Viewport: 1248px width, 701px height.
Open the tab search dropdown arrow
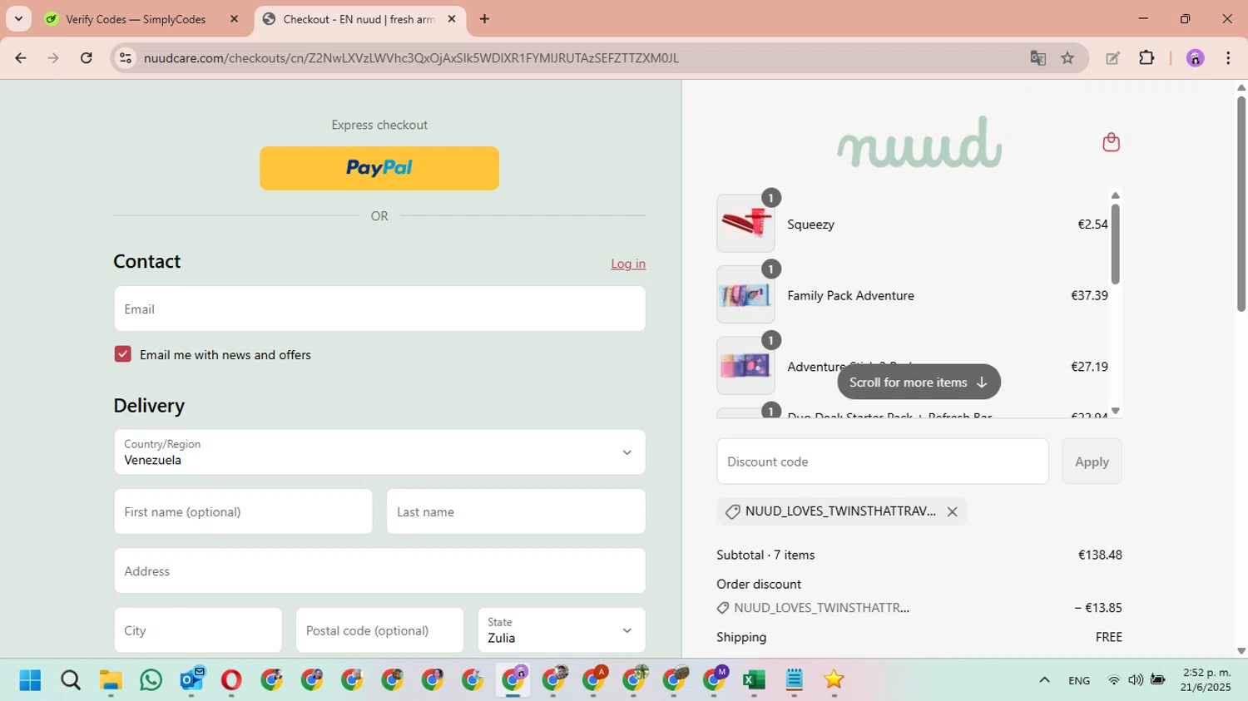18,19
